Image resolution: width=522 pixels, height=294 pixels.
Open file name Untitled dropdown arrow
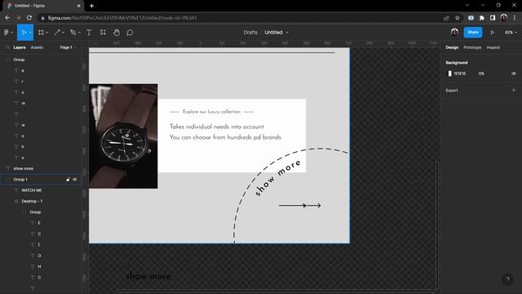pos(287,33)
